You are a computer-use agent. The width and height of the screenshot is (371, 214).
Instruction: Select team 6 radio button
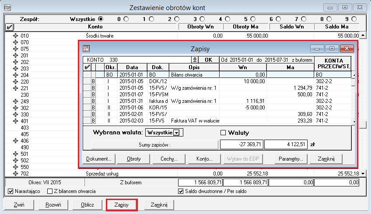click(x=279, y=19)
